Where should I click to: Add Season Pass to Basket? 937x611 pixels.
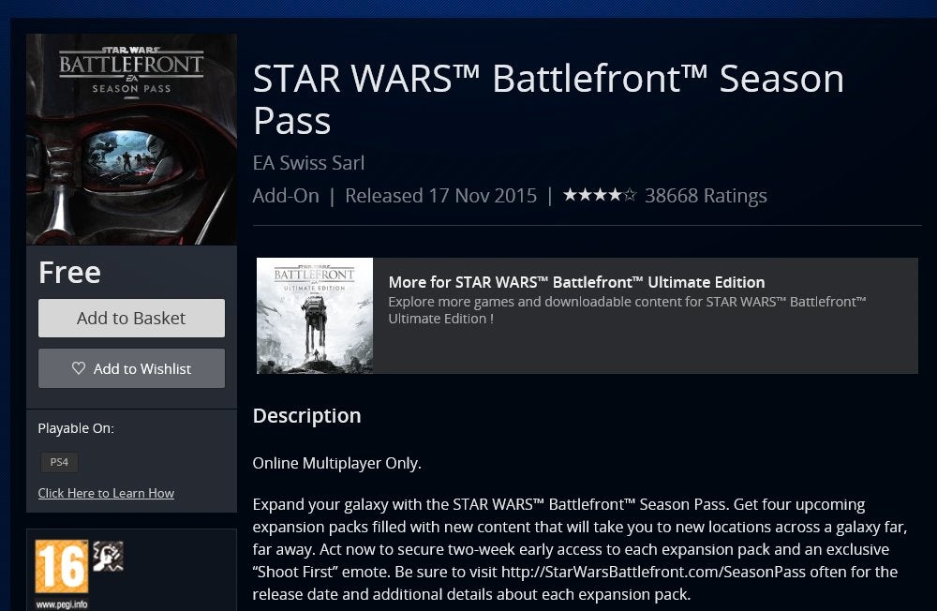pos(131,318)
